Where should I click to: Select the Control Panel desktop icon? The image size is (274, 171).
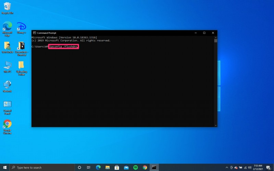pos(7,107)
